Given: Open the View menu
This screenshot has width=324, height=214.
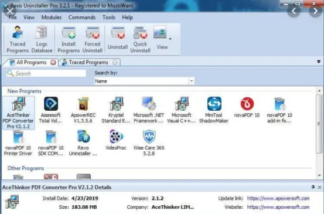Looking at the screenshot, I should click(29, 18).
